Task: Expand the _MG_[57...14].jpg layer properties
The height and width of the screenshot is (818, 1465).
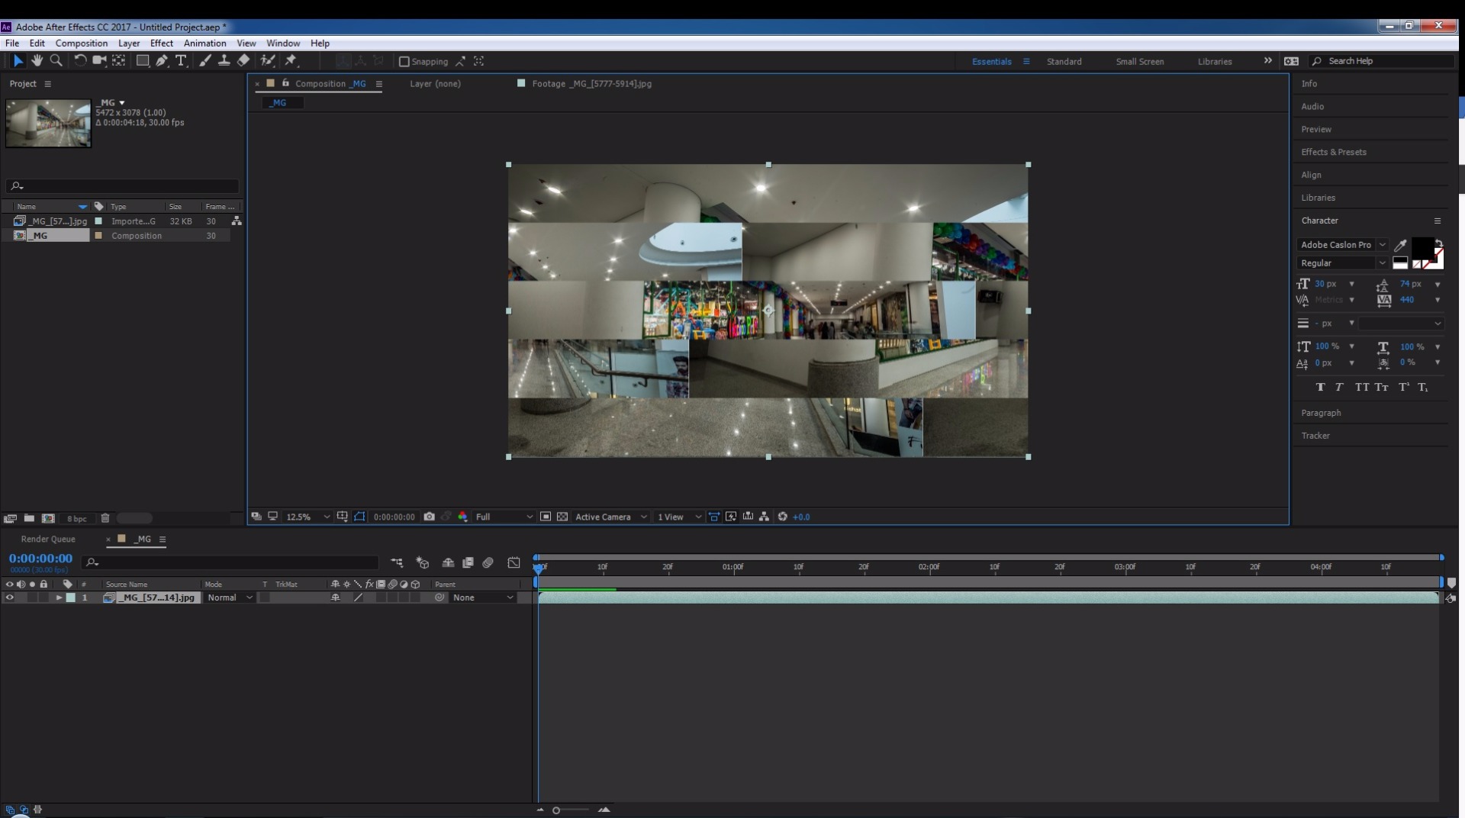Action: pos(59,597)
